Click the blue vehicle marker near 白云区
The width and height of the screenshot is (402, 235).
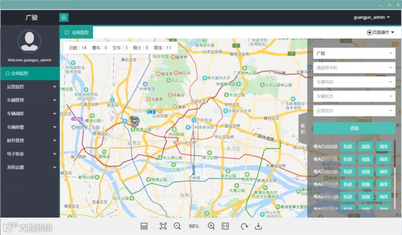(x=151, y=112)
